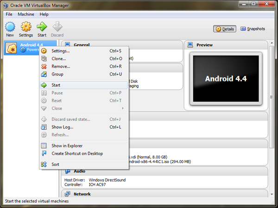Click the Refresh... icon in context menu

[x=44, y=135]
